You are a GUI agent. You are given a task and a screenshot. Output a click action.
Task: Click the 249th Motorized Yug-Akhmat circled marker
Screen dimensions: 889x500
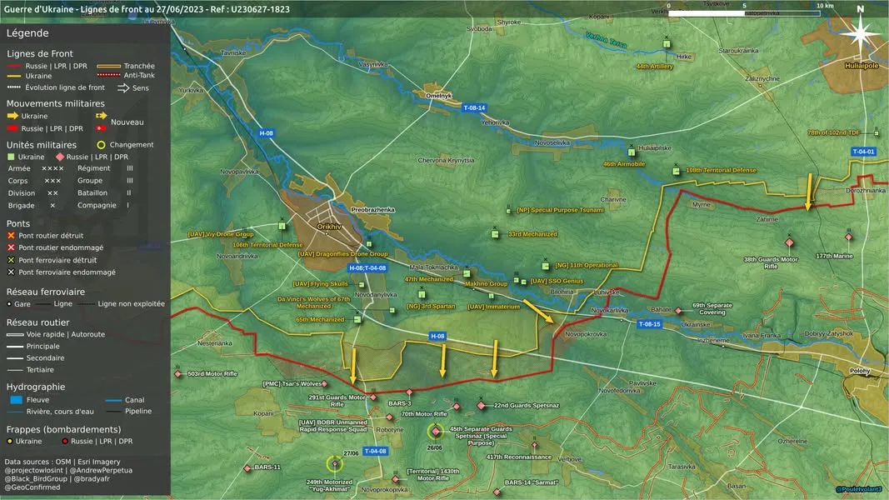pyautogui.click(x=334, y=464)
